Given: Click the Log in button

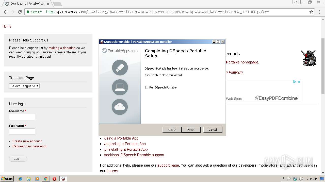Looking at the screenshot, I should pos(18,158).
